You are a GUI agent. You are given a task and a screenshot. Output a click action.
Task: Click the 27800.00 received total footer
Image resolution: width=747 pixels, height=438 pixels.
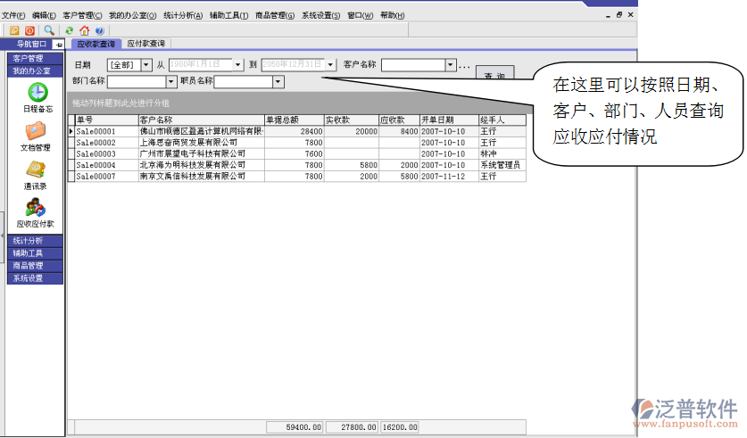point(352,427)
